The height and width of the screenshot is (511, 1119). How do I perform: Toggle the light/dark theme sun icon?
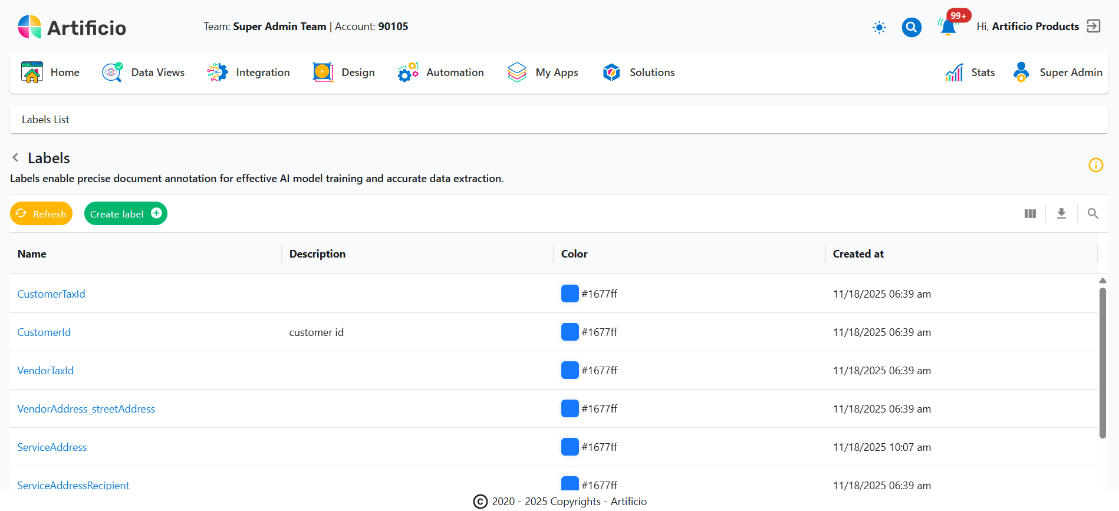[879, 27]
